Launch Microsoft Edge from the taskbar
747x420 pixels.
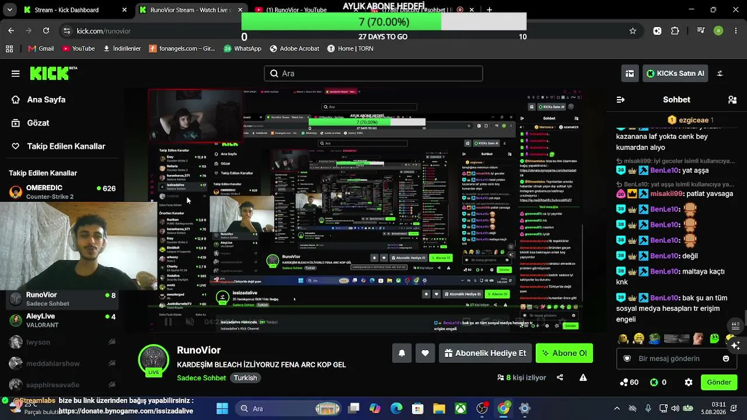point(396,408)
